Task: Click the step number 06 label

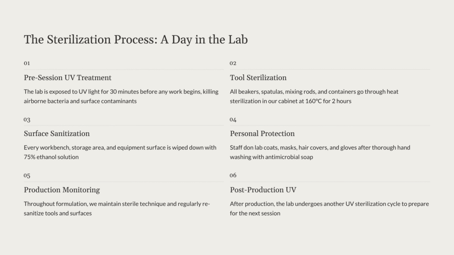Action: tap(233, 176)
